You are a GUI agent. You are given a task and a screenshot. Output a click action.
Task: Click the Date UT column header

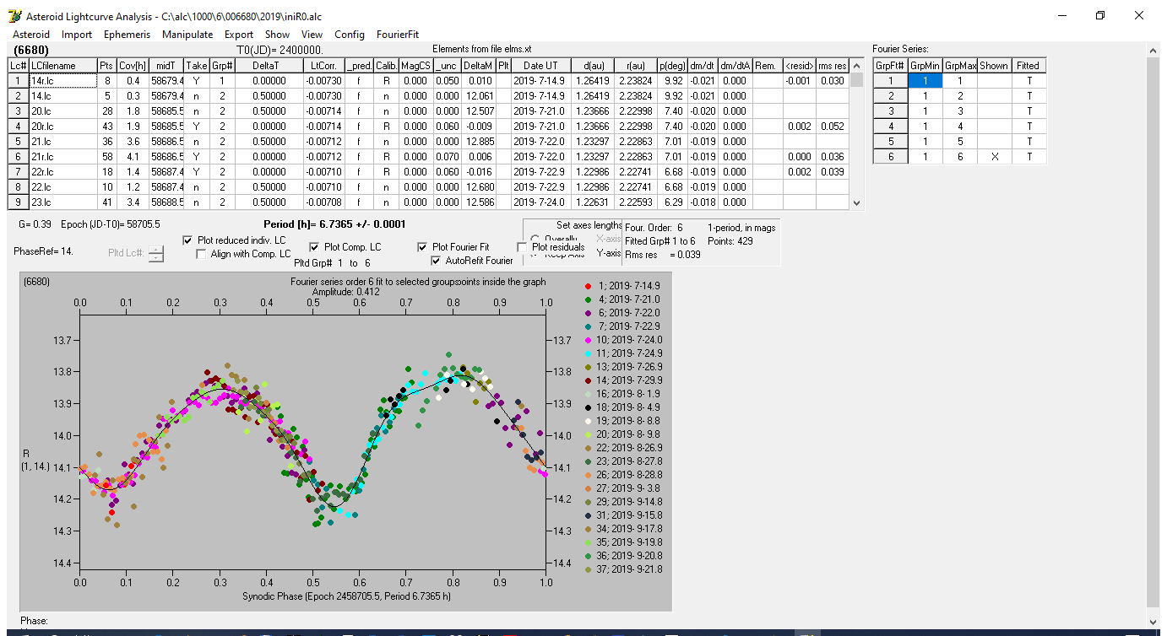[x=540, y=66]
